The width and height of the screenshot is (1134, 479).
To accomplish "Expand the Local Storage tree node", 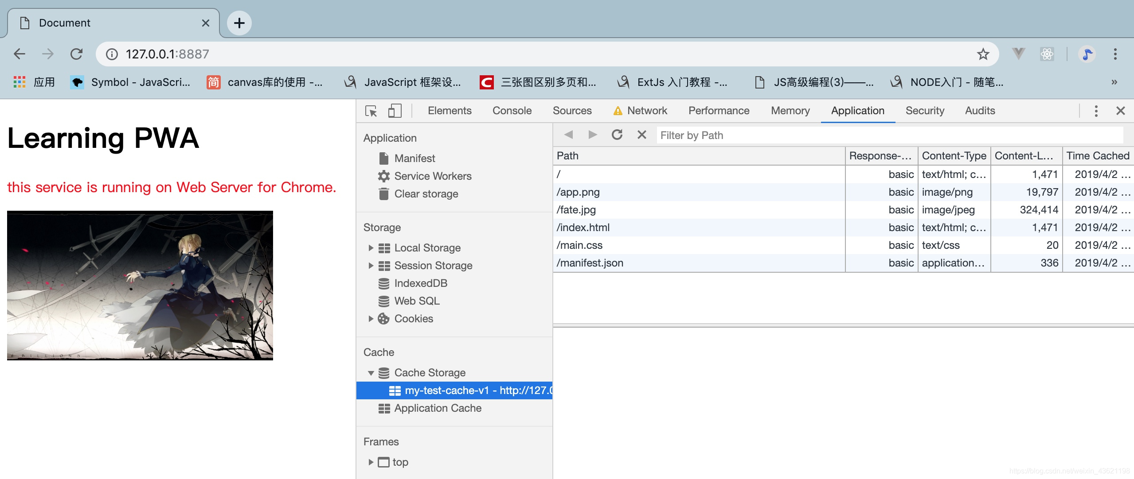I will pyautogui.click(x=371, y=248).
